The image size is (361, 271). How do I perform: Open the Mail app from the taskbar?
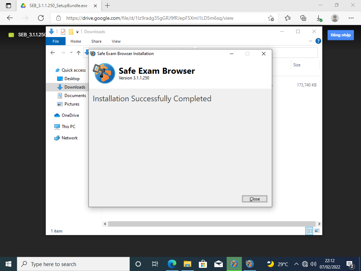(218, 264)
